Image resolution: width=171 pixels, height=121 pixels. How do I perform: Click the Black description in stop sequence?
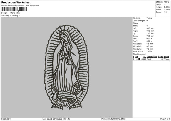pyautogui.click(x=149, y=59)
